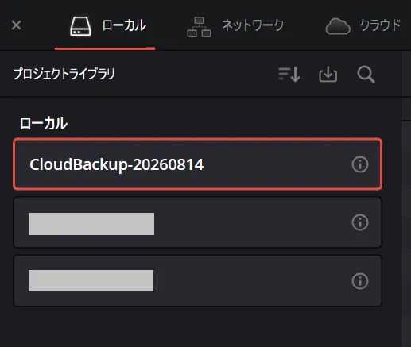Screen dimensions: 411x347
Task: Click the import project library icon
Action: tap(328, 75)
